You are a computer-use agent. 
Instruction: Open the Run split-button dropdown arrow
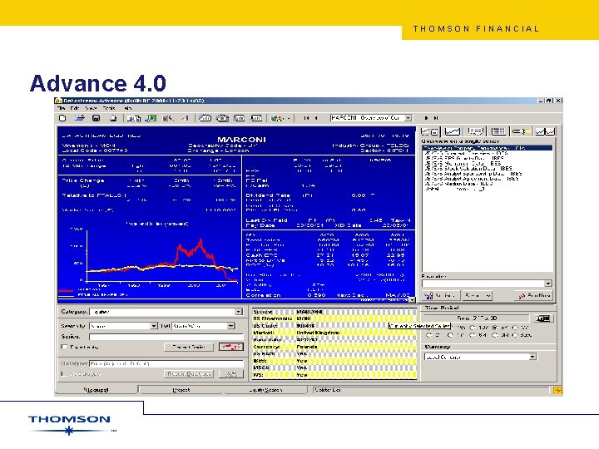488,295
